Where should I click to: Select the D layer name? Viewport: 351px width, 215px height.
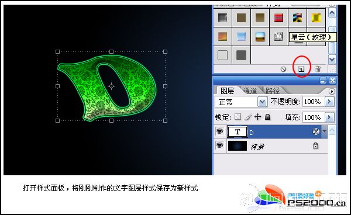(x=252, y=133)
